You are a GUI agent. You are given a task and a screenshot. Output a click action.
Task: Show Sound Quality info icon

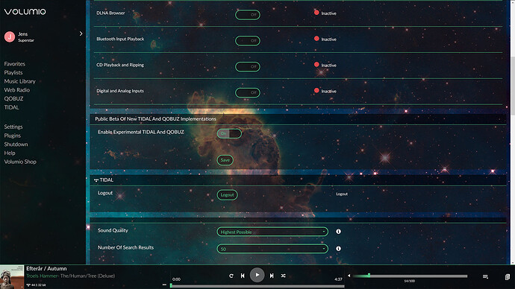(x=338, y=232)
